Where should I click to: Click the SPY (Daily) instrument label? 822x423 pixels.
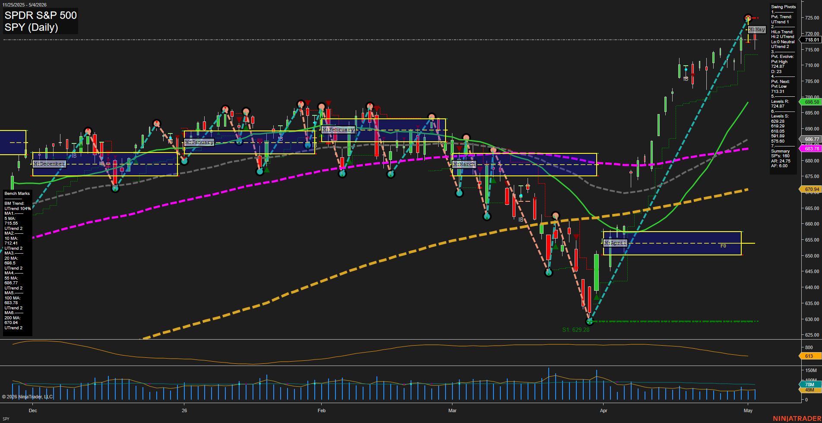coord(31,27)
